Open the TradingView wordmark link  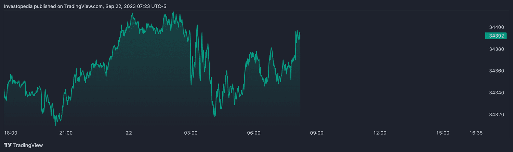(28, 145)
